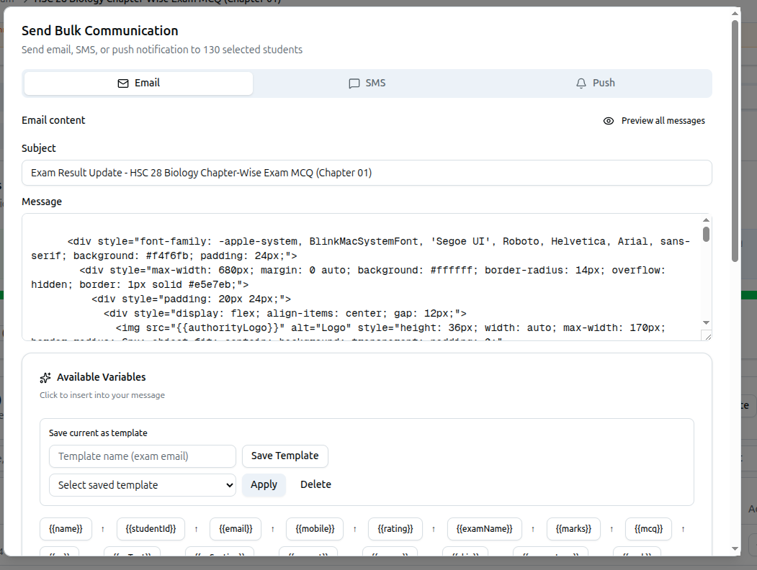Image resolution: width=757 pixels, height=570 pixels.
Task: Switch to the Push notification tab
Action: click(595, 83)
